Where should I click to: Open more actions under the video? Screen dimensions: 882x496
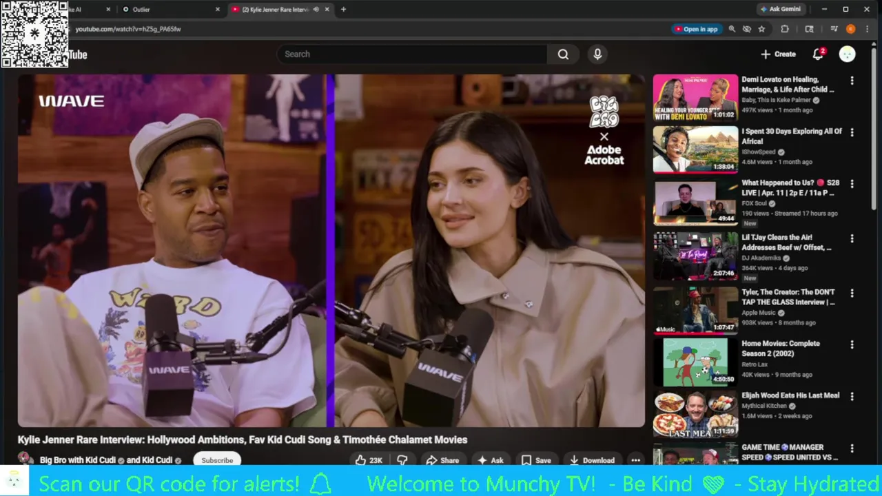point(635,460)
